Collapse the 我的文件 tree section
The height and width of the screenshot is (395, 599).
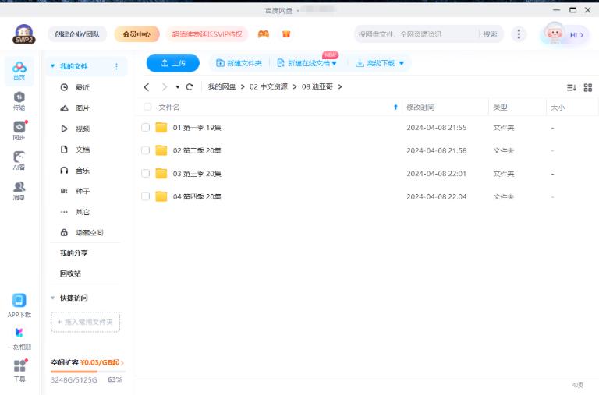(53, 66)
